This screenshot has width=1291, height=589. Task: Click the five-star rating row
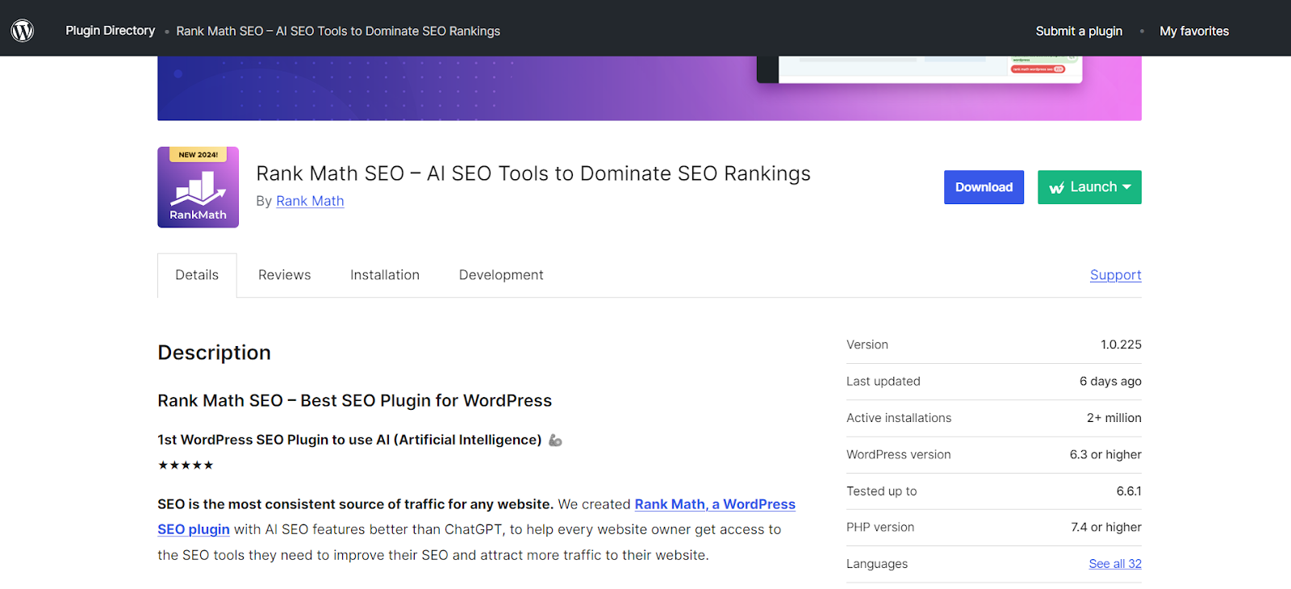click(186, 466)
